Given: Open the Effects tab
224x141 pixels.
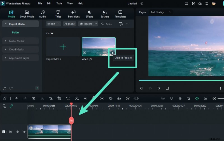Looking at the screenshot, I should point(89,14).
